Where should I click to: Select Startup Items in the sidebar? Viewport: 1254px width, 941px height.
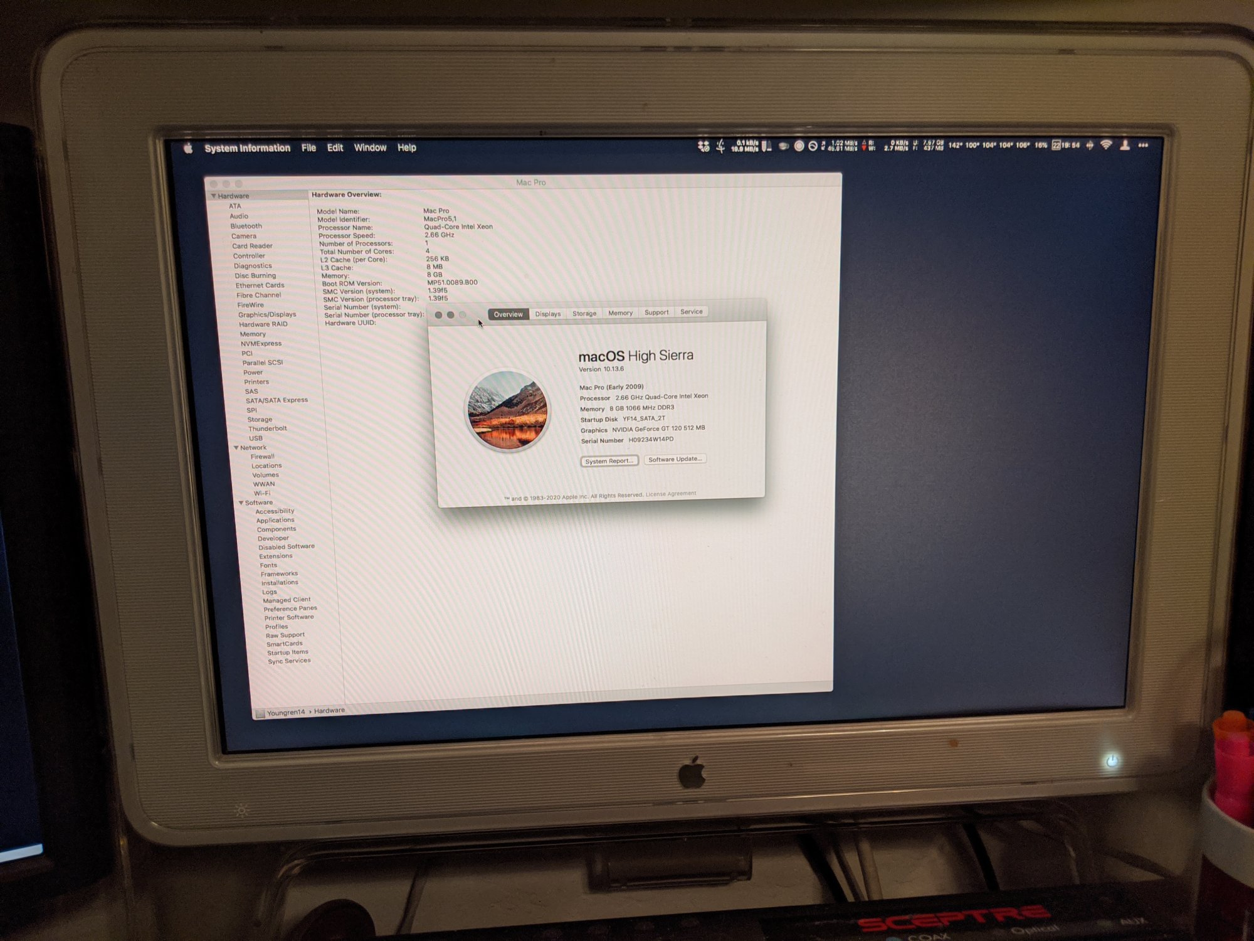coord(288,652)
